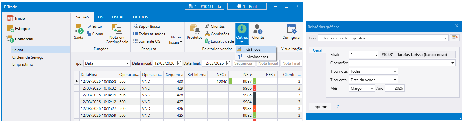Filter by Somente OS
Image resolution: width=464 pixels, height=121 pixels.
(x=147, y=41)
